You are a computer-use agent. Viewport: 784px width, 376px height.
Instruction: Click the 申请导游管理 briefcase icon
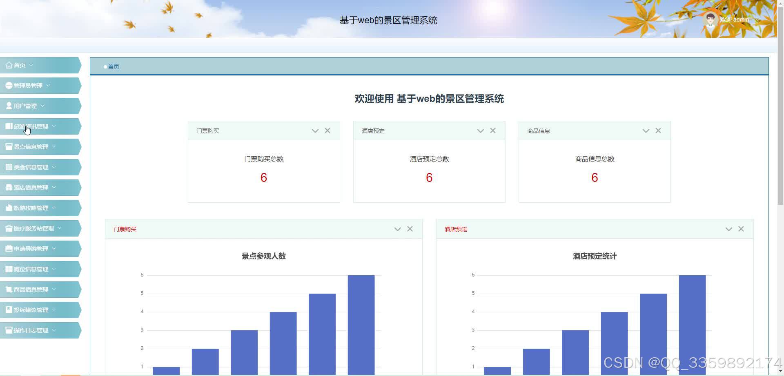9,248
